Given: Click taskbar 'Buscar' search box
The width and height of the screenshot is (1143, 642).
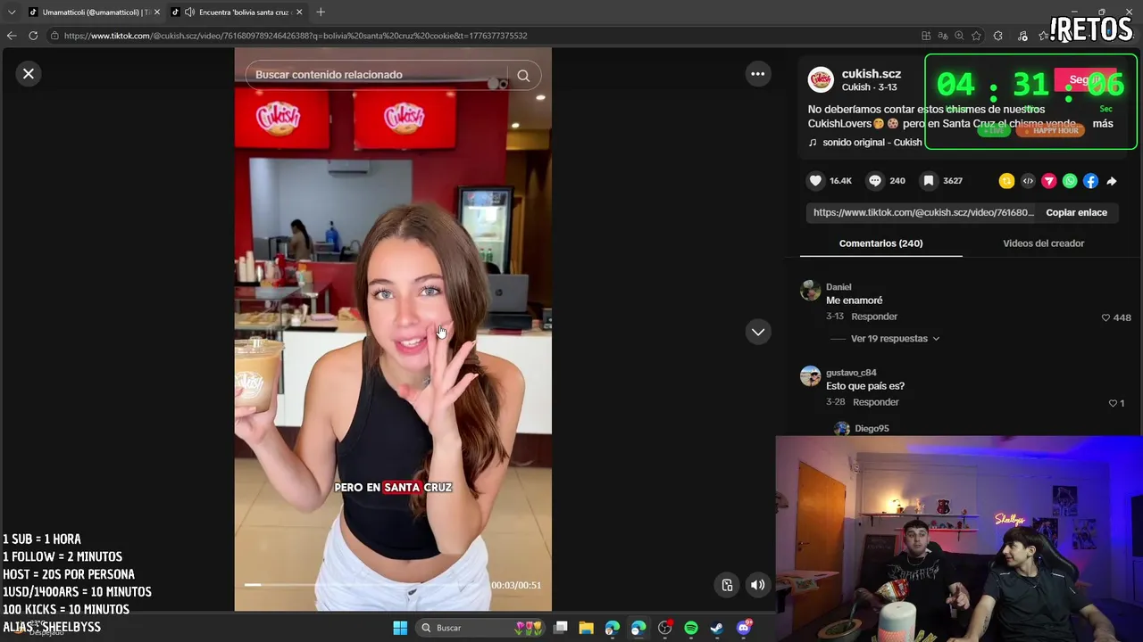Looking at the screenshot, I should tap(480, 628).
